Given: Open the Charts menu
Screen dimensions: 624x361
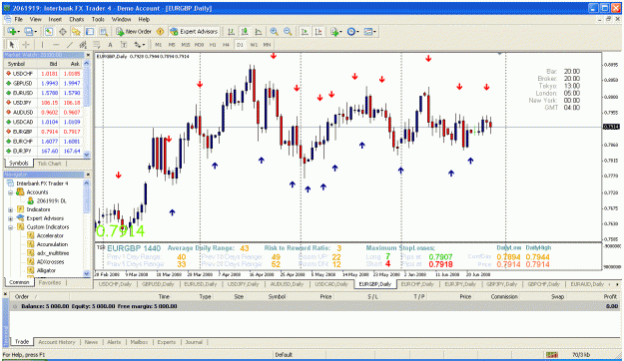Looking at the screenshot, I should pyautogui.click(x=77, y=19).
